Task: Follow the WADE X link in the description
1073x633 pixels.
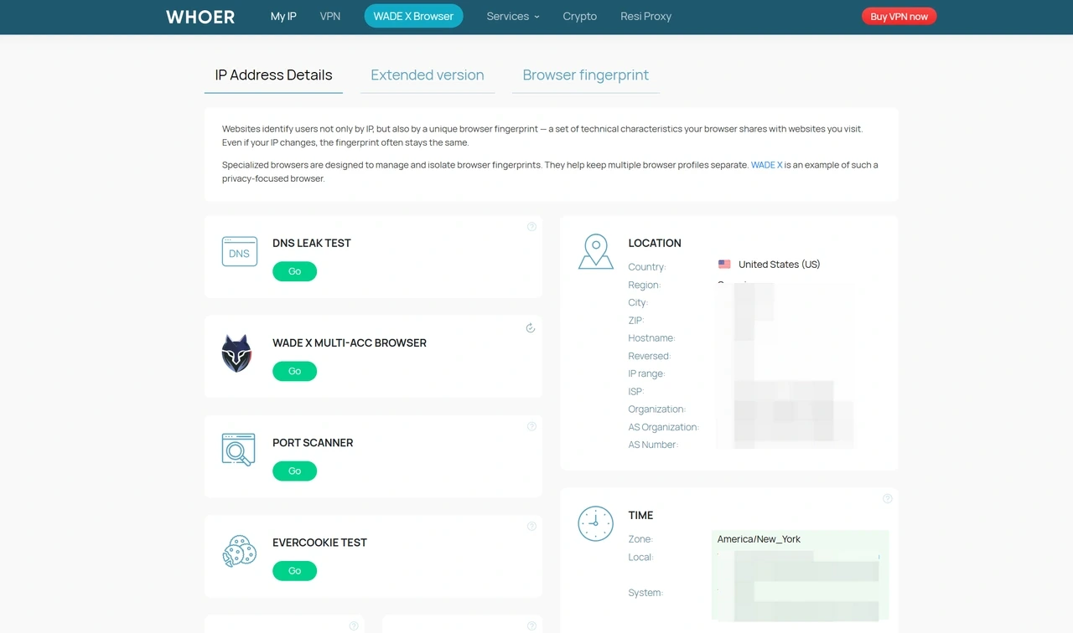Action: click(x=766, y=165)
